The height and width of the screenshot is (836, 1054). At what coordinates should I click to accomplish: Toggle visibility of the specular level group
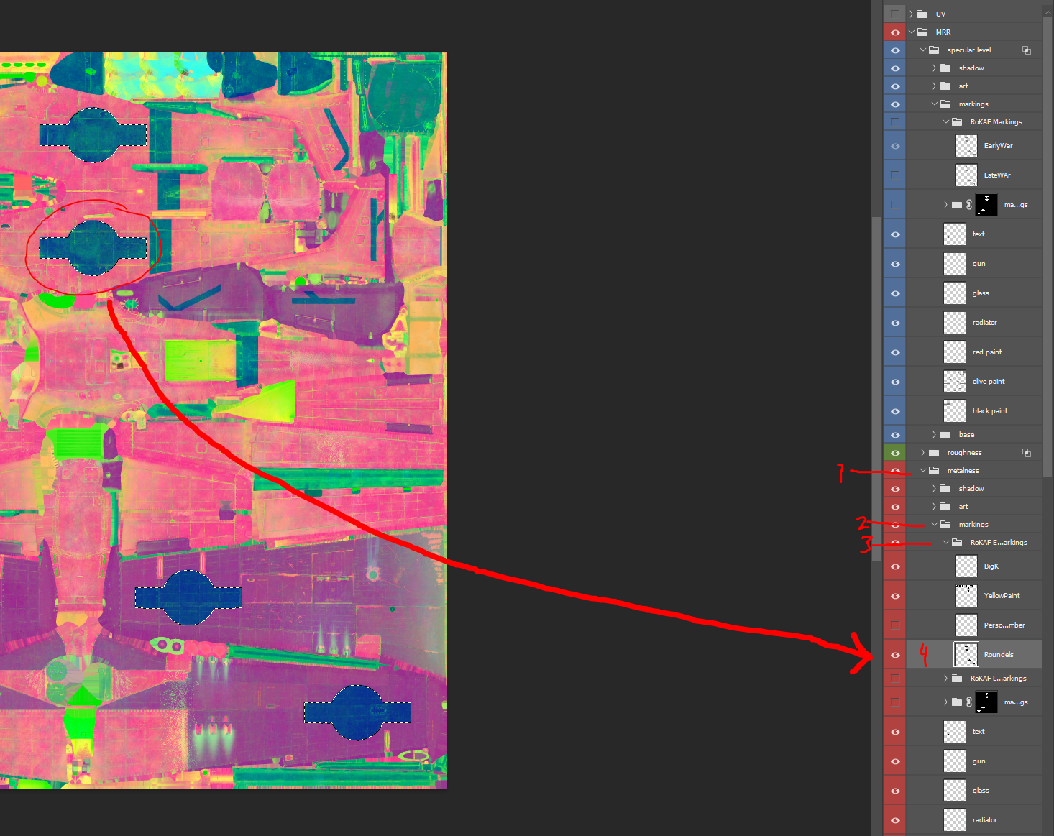pyautogui.click(x=895, y=50)
